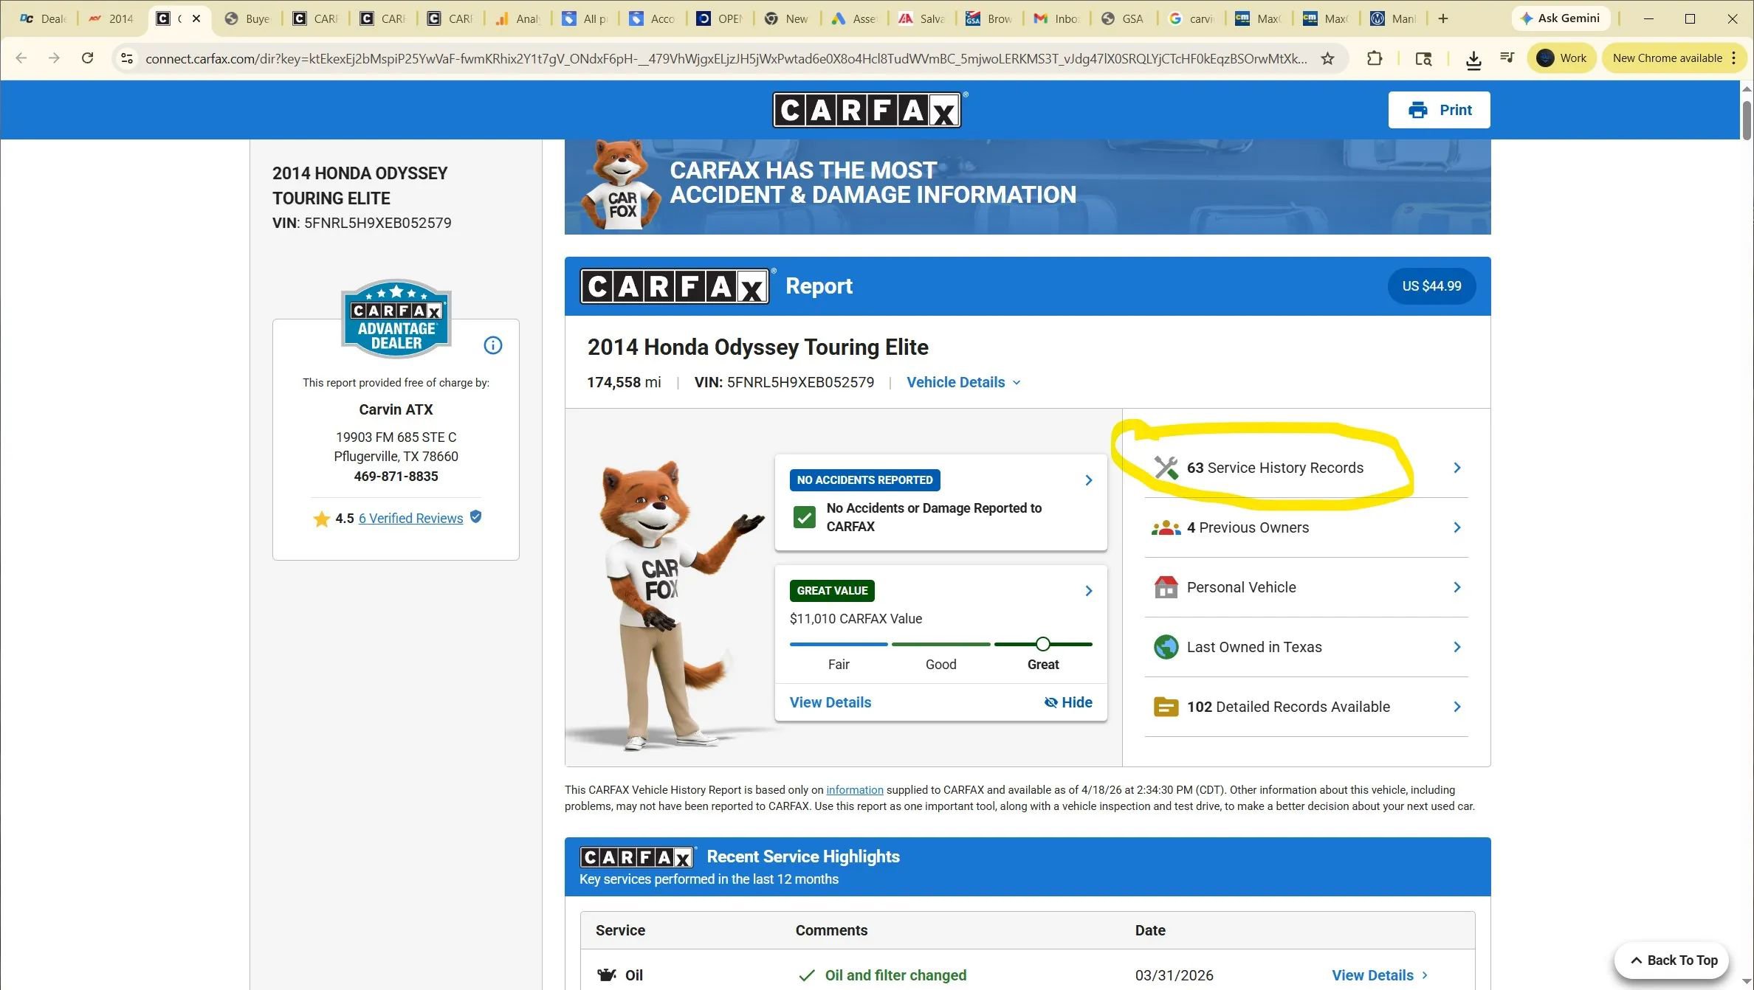Click View Details for the Oil service
This screenshot has width=1754, height=990.
click(1379, 975)
